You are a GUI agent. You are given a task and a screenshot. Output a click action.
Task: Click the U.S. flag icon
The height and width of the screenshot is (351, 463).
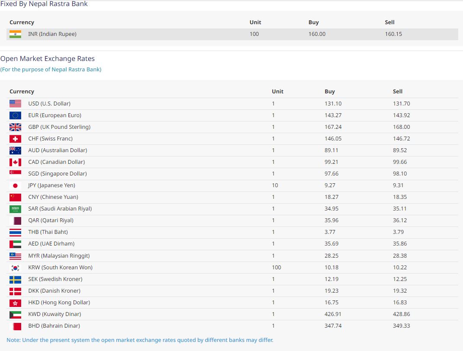click(x=16, y=104)
